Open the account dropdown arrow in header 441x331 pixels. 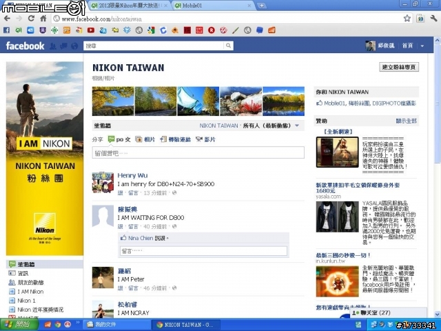[422, 46]
